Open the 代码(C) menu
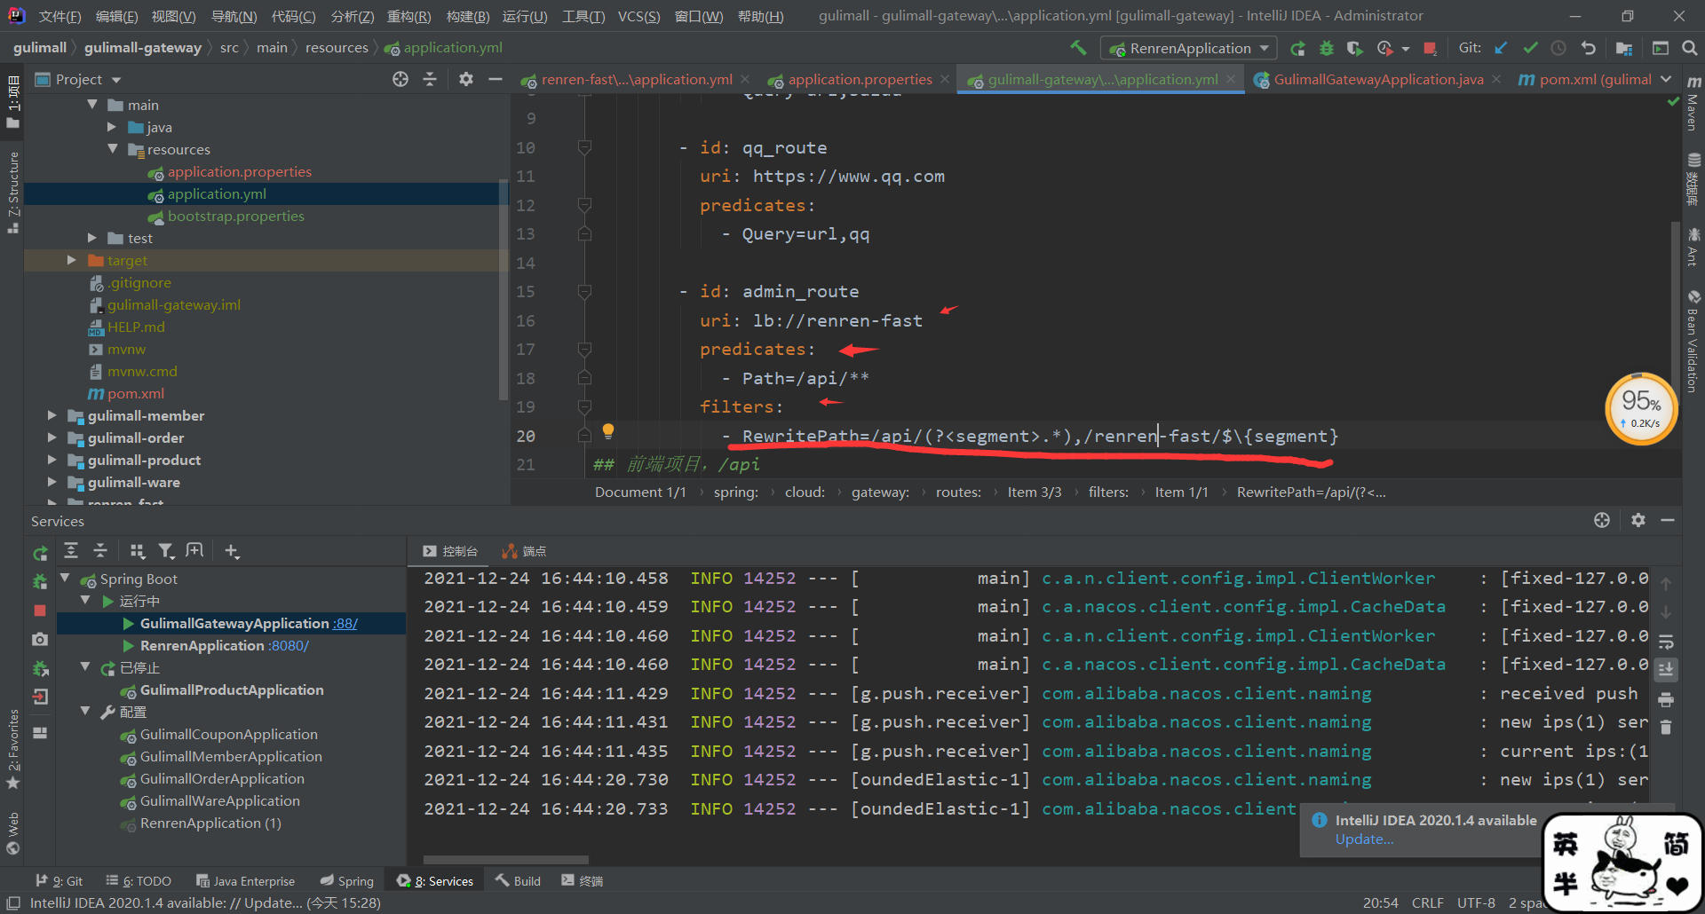Image resolution: width=1705 pixels, height=914 pixels. point(293,16)
